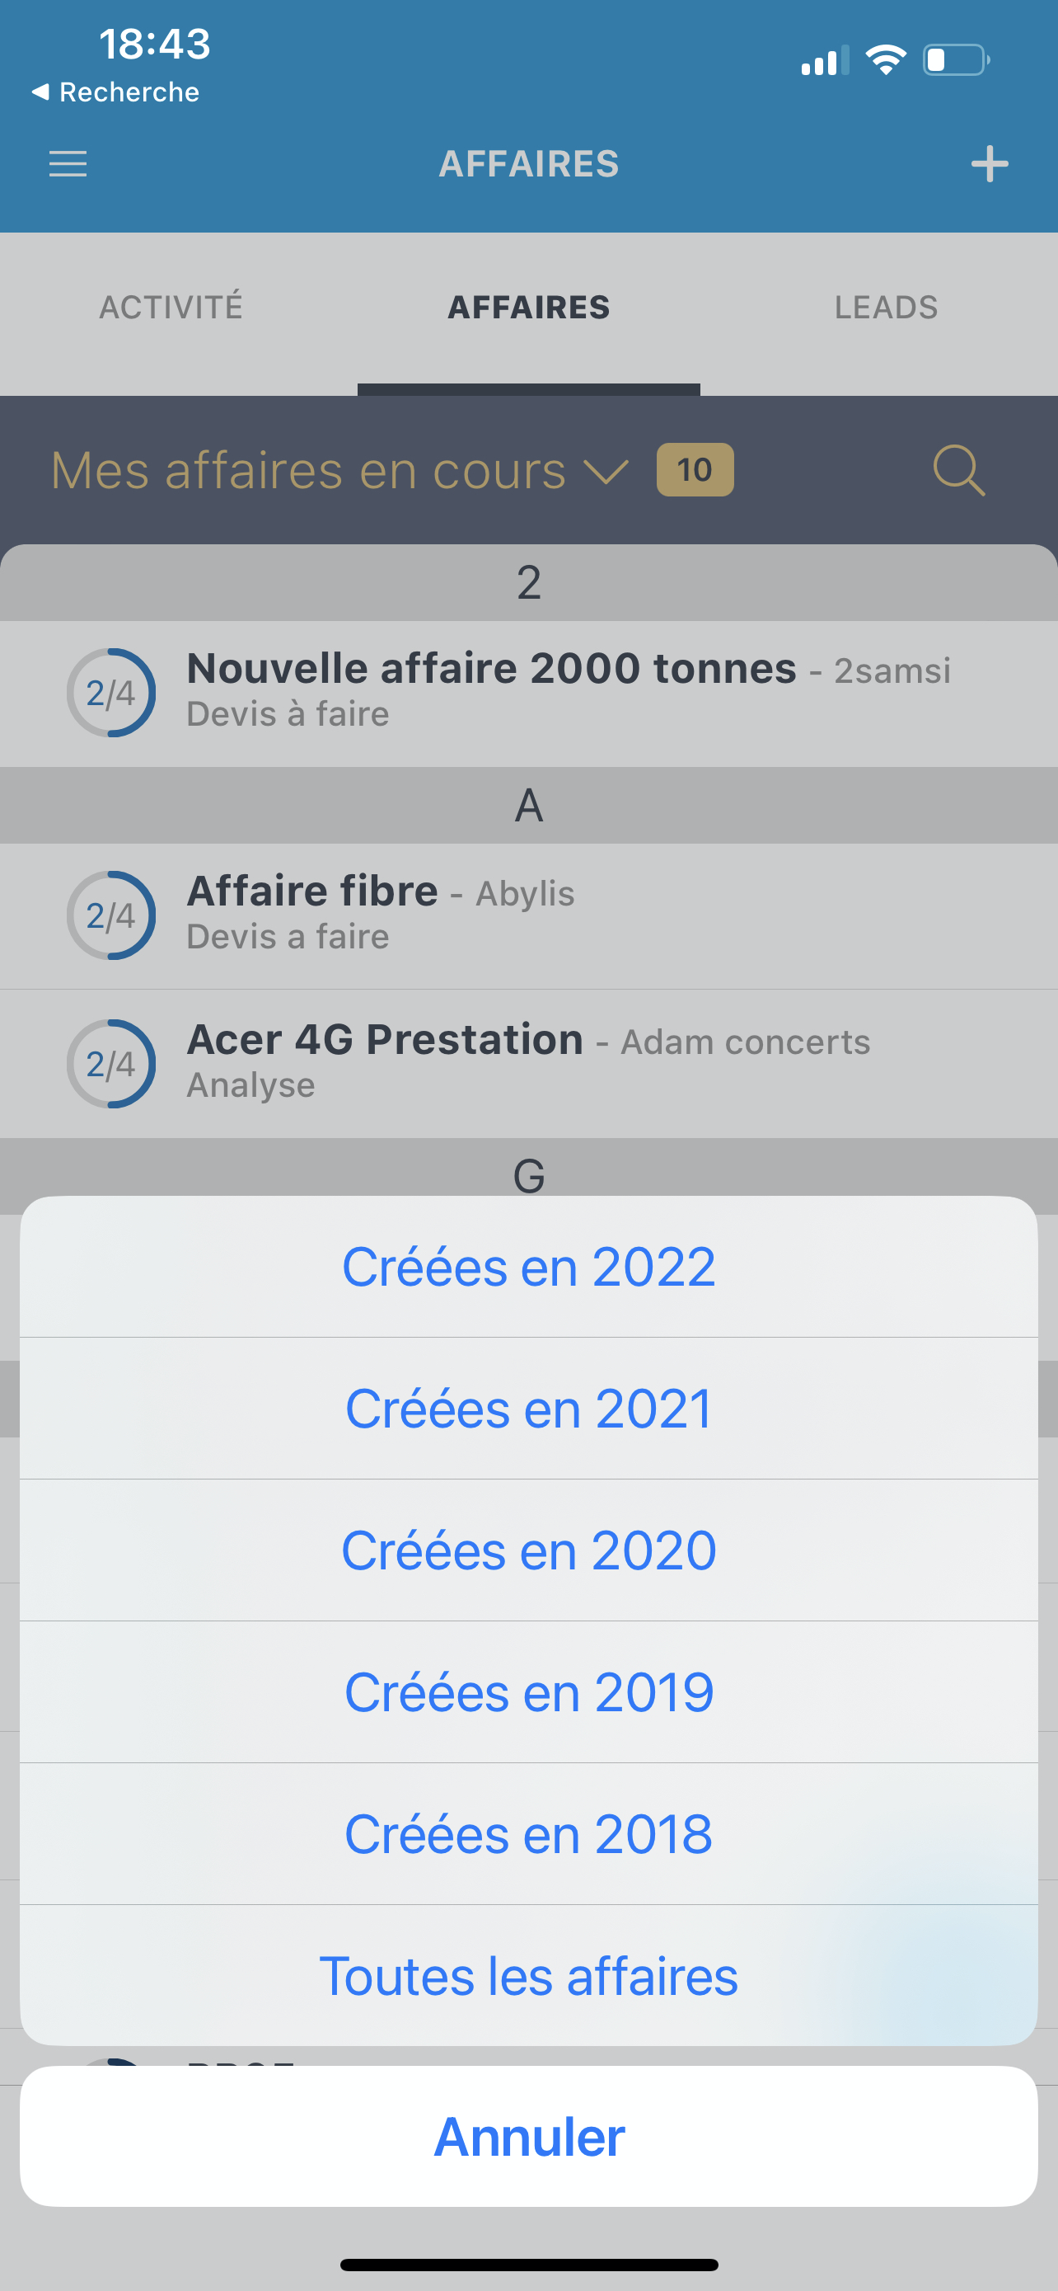
Task: Tap the plus icon to add affaire
Action: pos(989,163)
